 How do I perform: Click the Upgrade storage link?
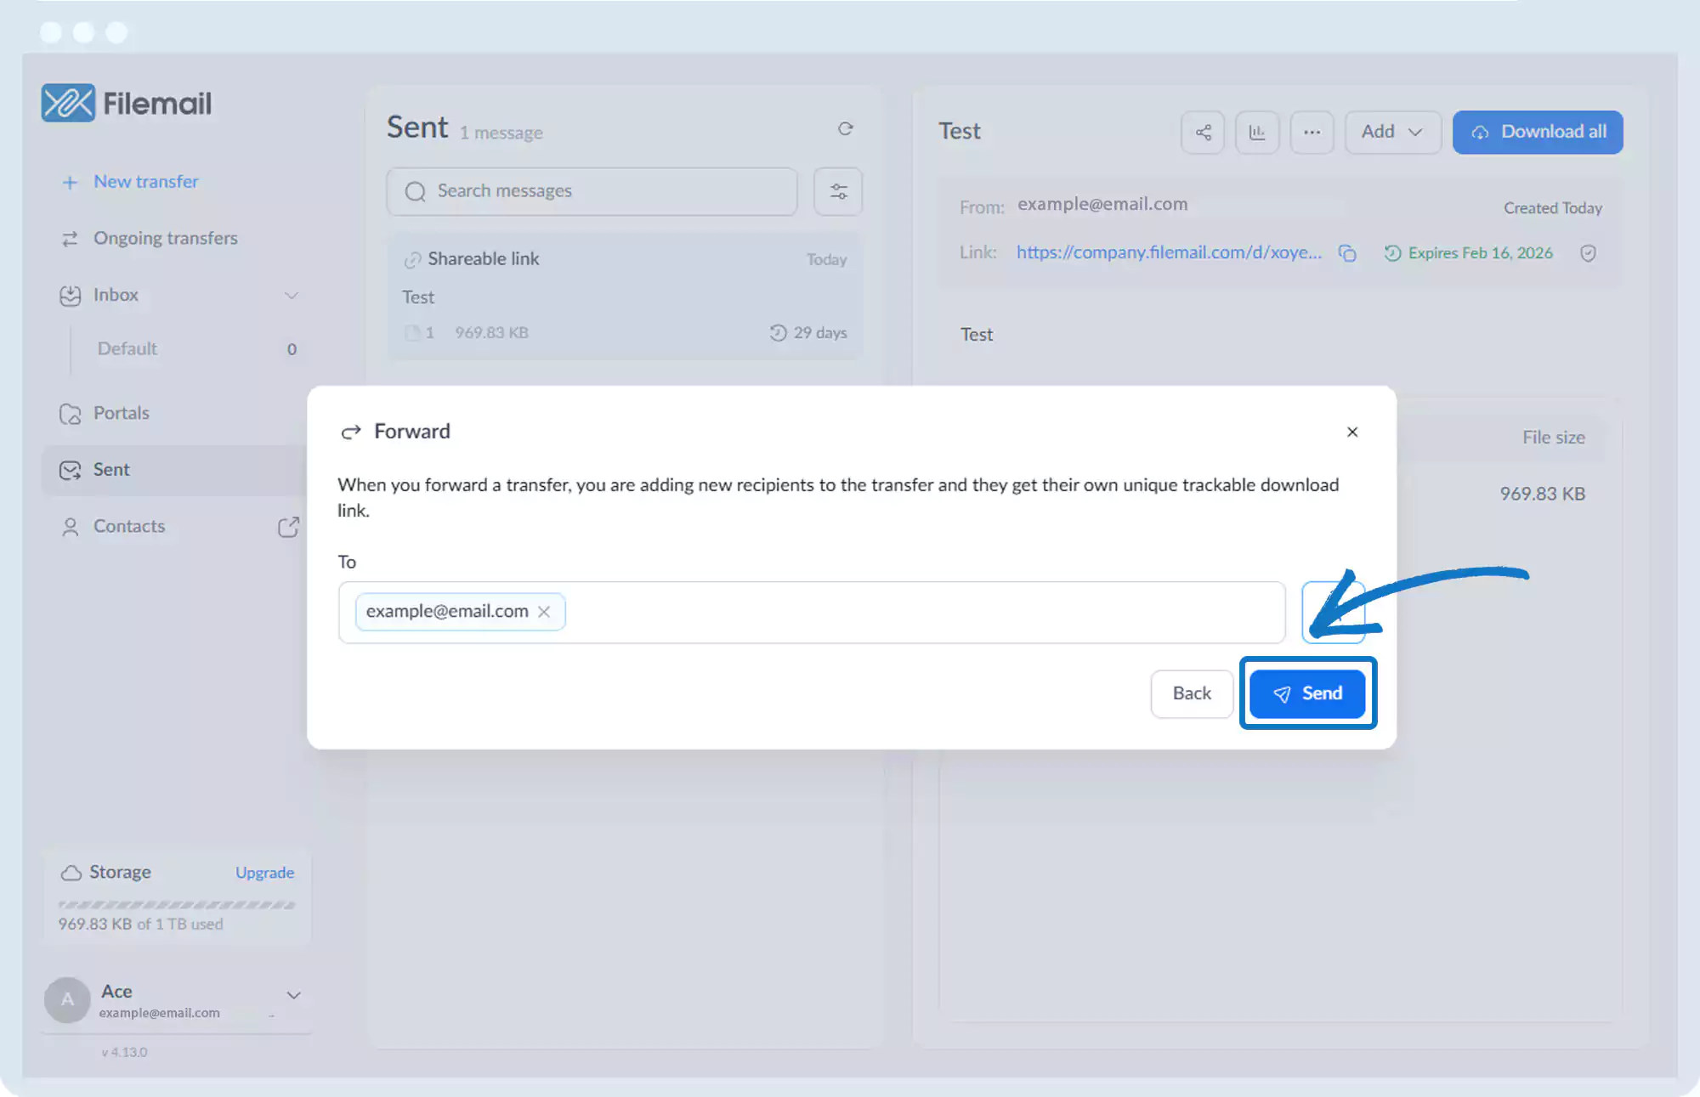click(x=264, y=873)
